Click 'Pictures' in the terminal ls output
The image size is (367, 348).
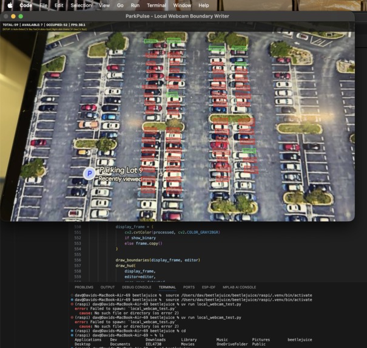pos(261,339)
